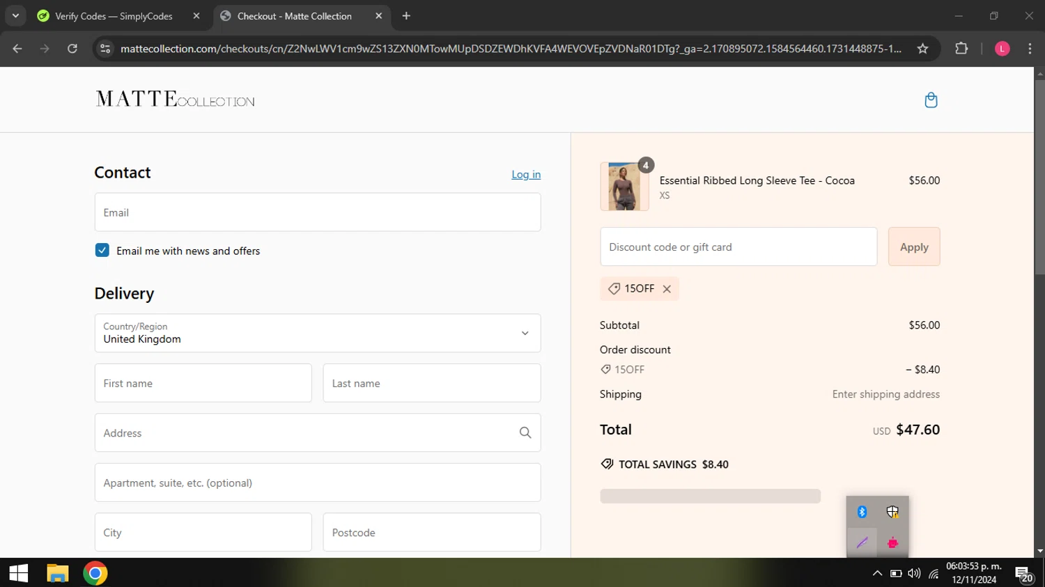Image resolution: width=1045 pixels, height=587 pixels.
Task: Open File Explorer from the taskbar
Action: tap(57, 573)
